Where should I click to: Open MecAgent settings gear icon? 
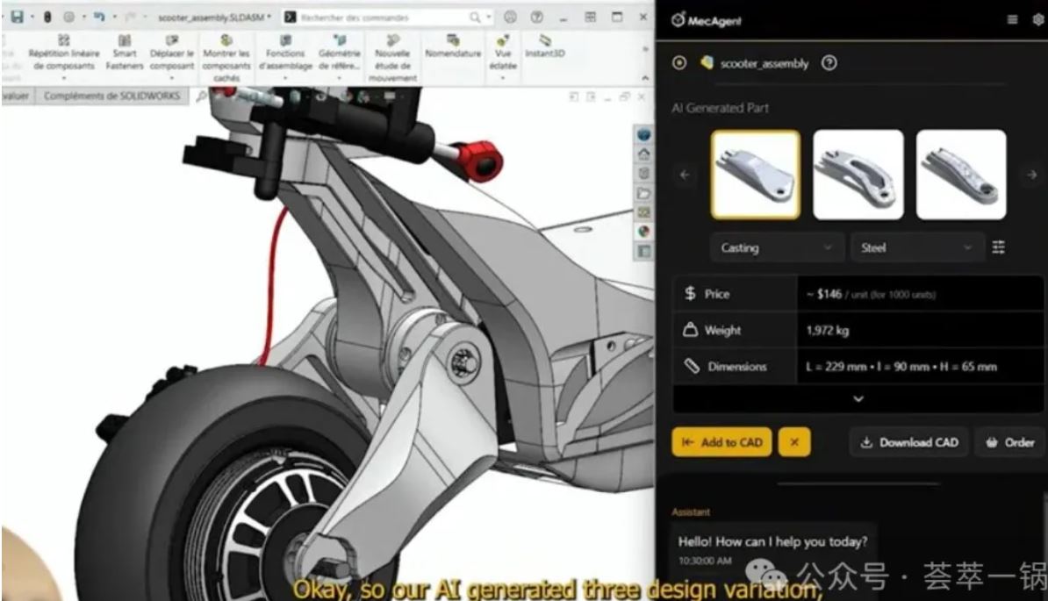click(1037, 19)
